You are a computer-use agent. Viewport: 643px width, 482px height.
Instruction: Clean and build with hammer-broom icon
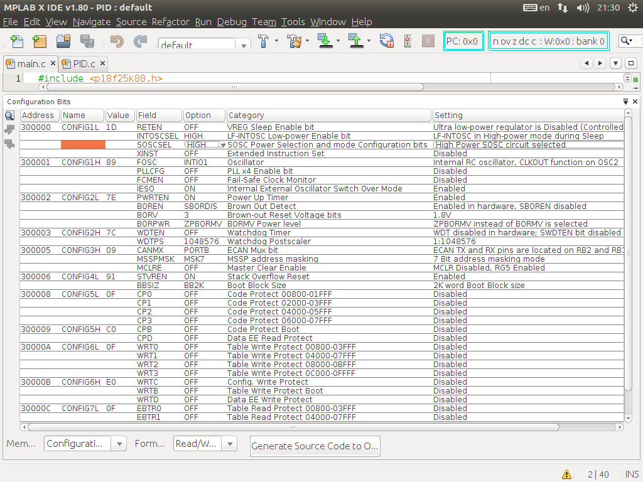coord(294,41)
